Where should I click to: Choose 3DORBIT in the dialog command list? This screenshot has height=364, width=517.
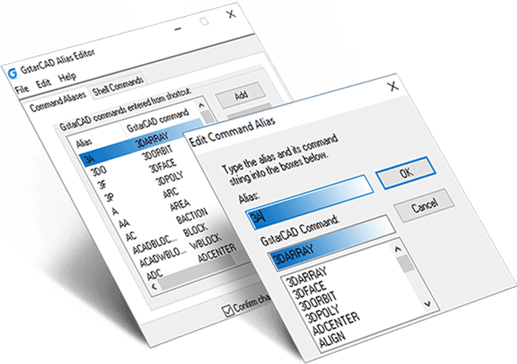[x=318, y=301]
